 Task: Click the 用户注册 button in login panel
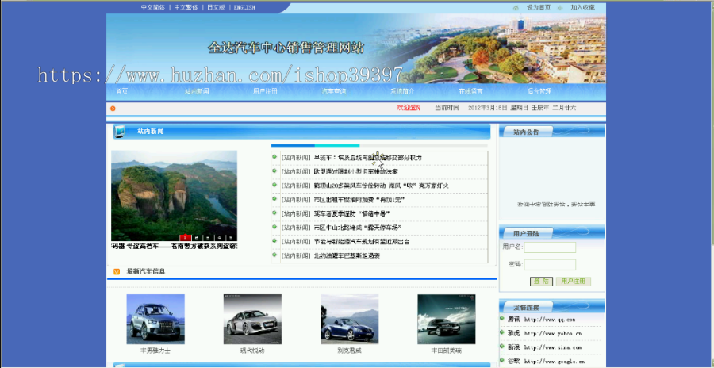(x=574, y=282)
